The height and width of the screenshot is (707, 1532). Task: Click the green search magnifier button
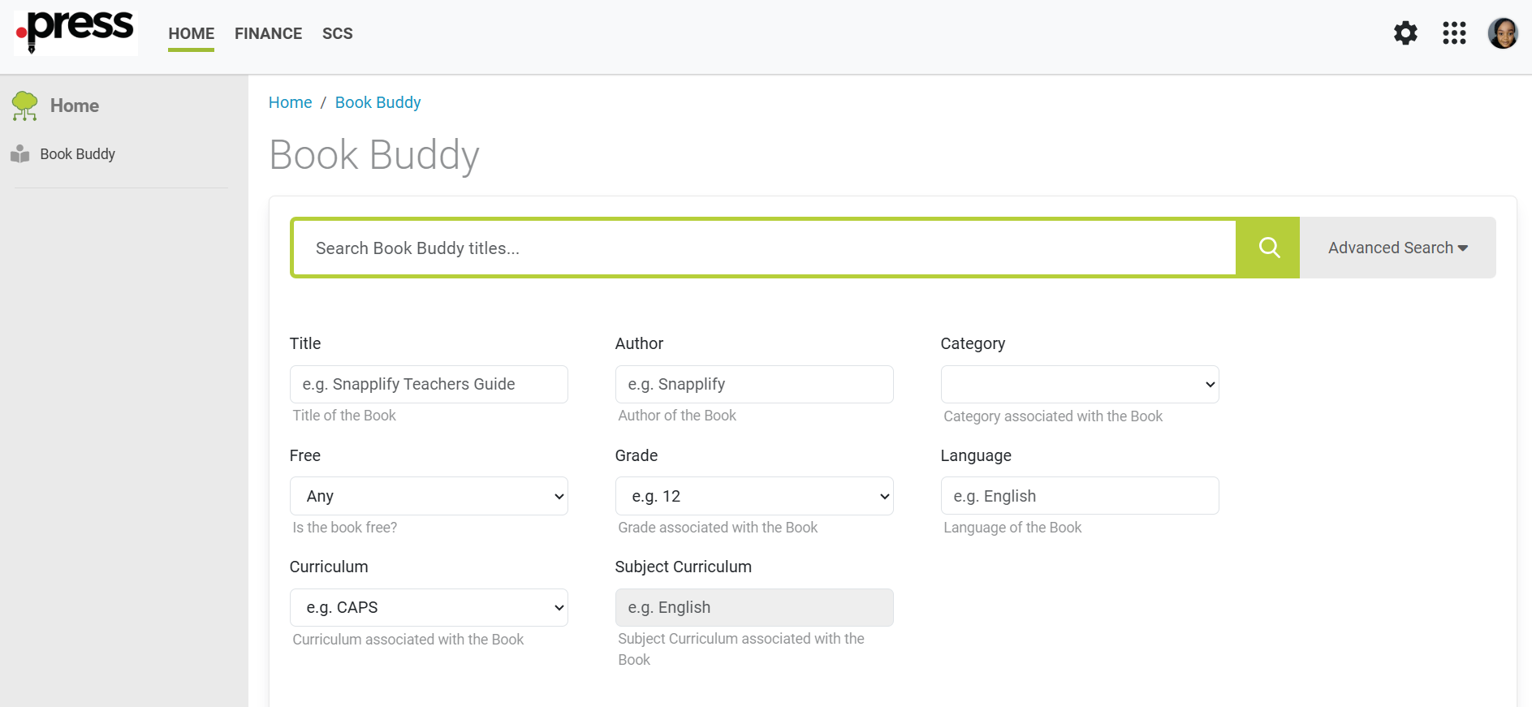click(1268, 248)
